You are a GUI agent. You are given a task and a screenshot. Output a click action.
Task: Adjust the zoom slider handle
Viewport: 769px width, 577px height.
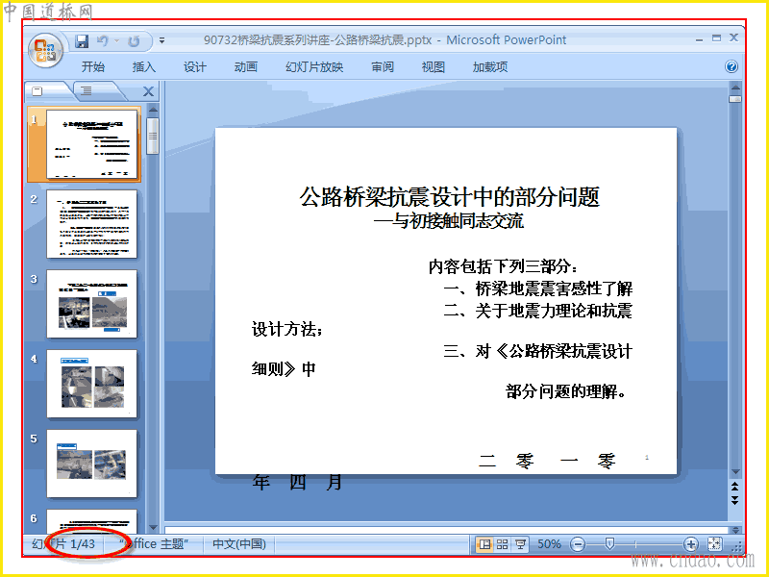pos(609,543)
